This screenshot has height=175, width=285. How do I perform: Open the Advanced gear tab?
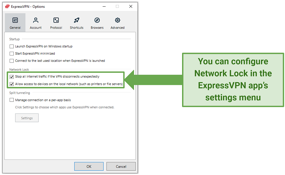(117, 23)
